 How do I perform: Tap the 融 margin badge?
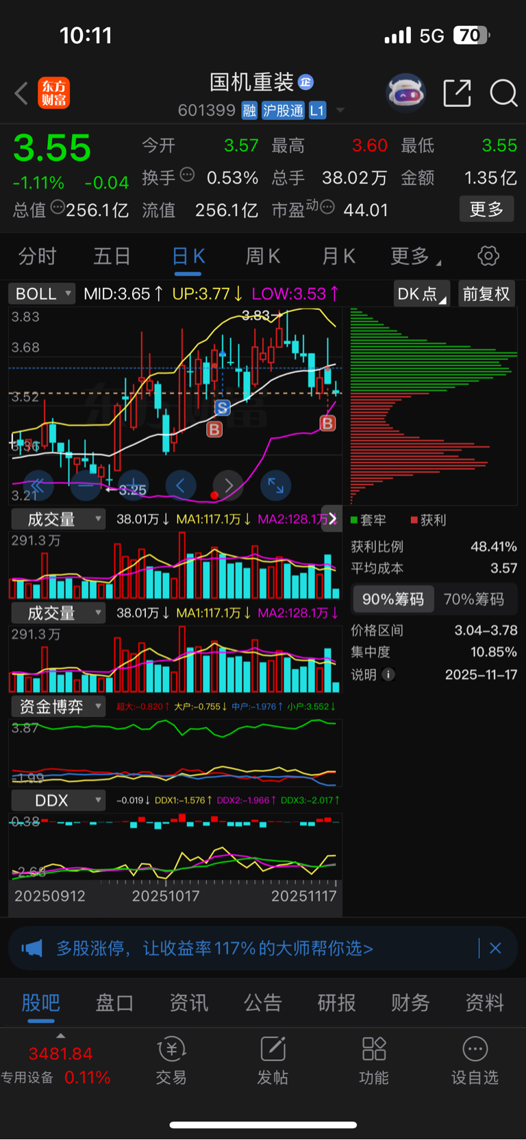(x=249, y=110)
